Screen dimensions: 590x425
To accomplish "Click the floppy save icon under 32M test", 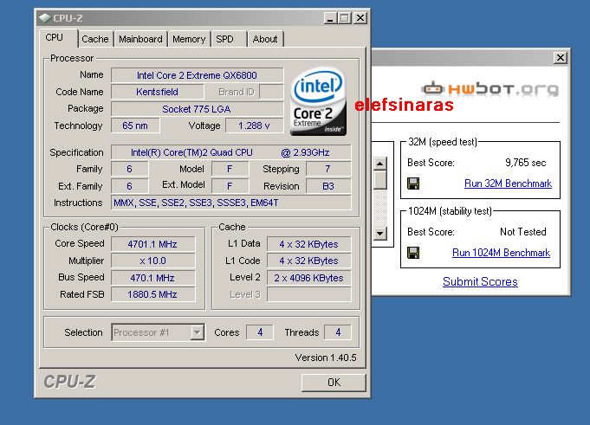I will 413,184.
